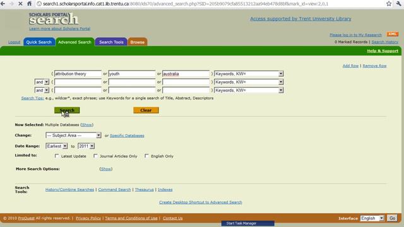Click the Scholars Portal search logo

pos(53,18)
